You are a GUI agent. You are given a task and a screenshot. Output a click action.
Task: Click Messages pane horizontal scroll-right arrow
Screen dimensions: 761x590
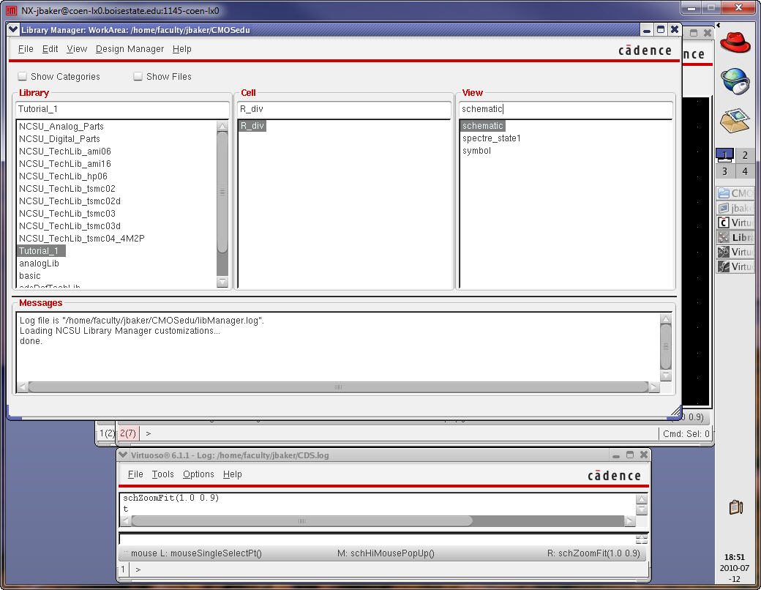point(653,387)
